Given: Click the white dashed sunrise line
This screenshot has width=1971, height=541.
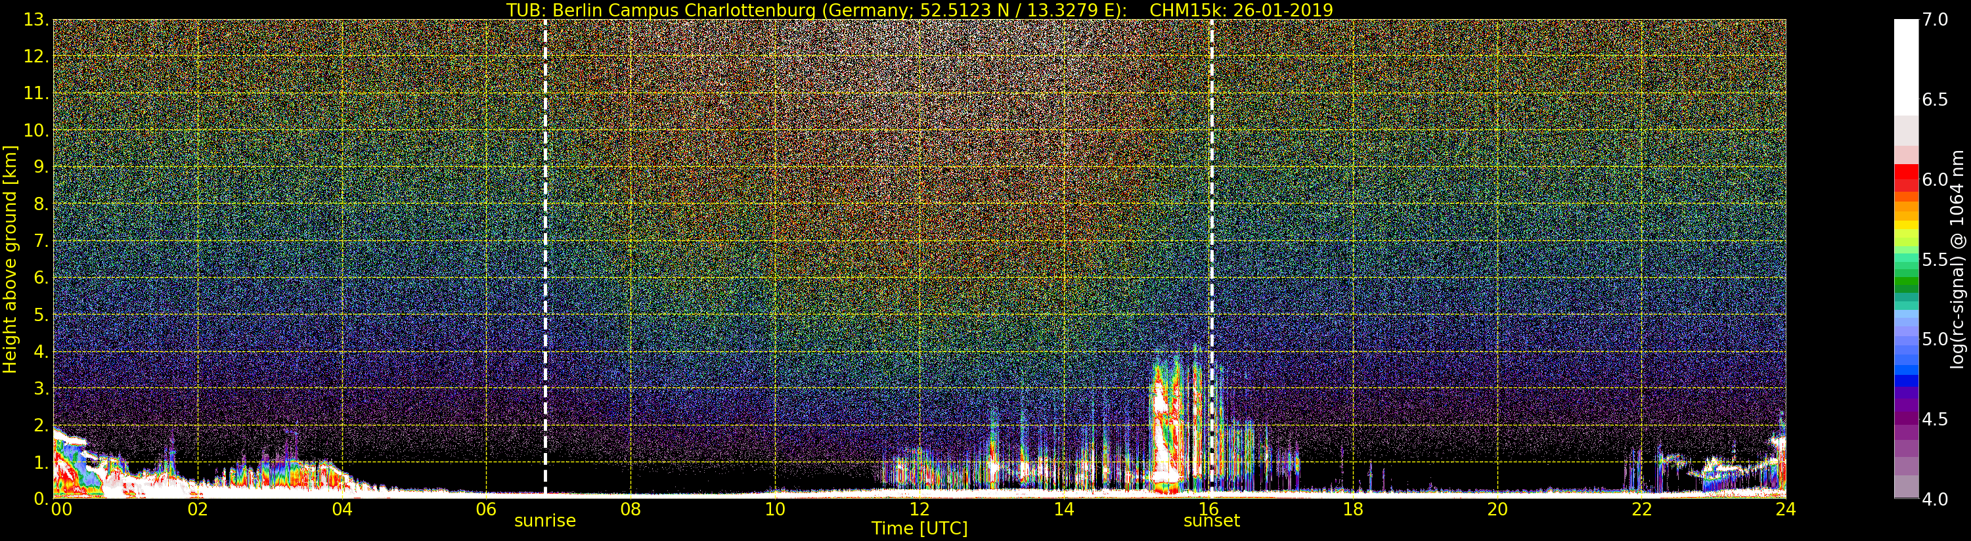Looking at the screenshot, I should point(544,257).
